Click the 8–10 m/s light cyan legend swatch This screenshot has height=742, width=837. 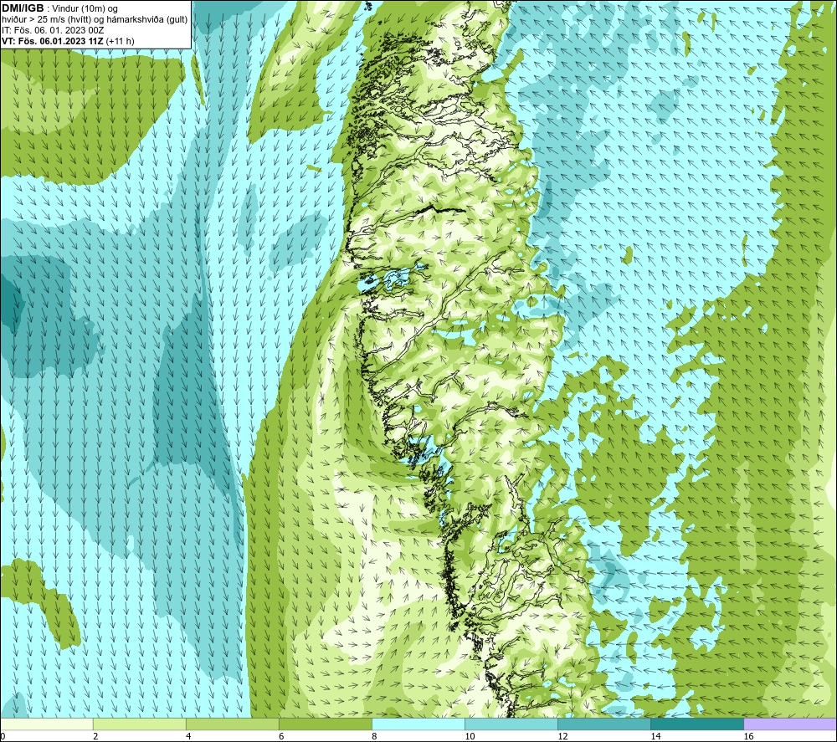click(418, 724)
